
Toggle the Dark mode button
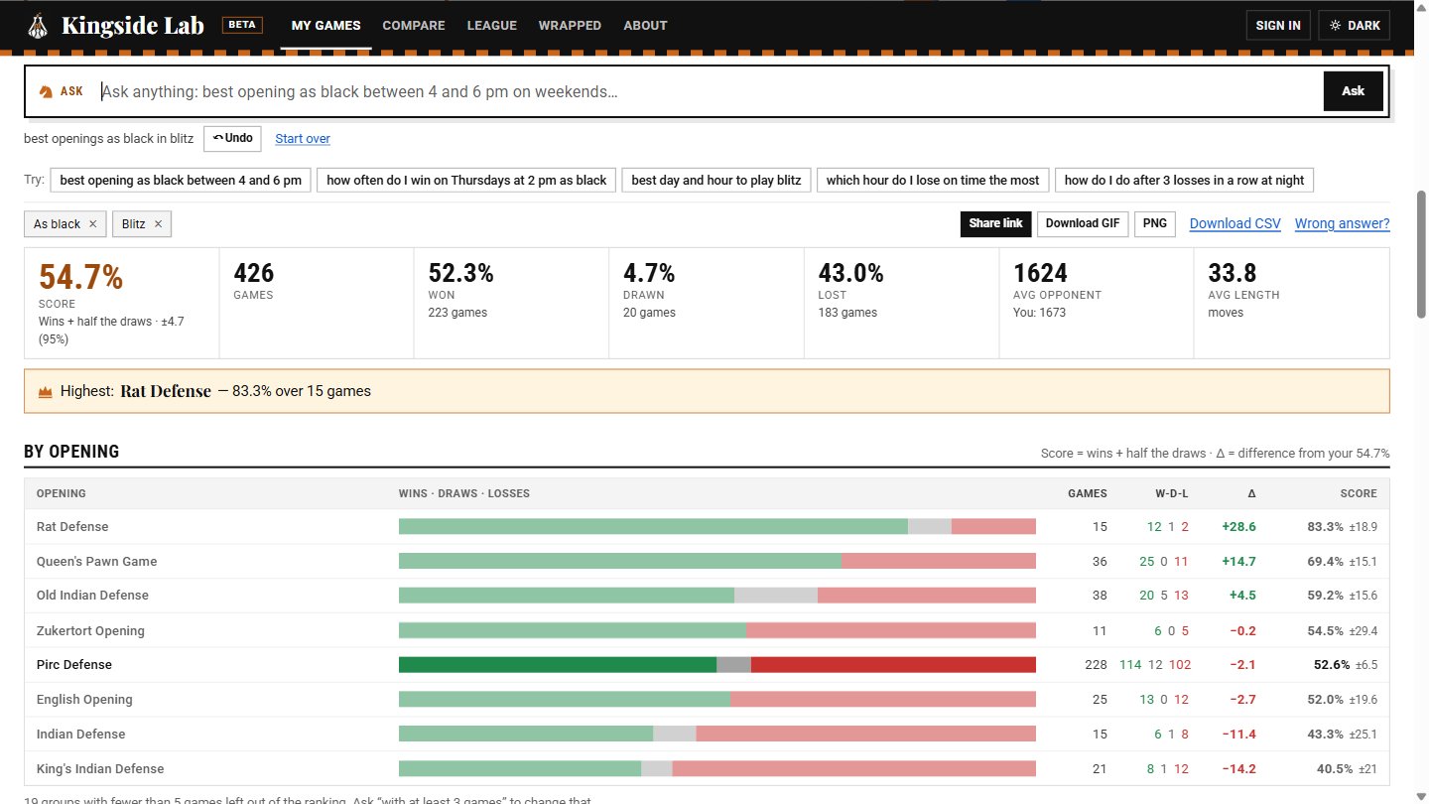(1355, 26)
